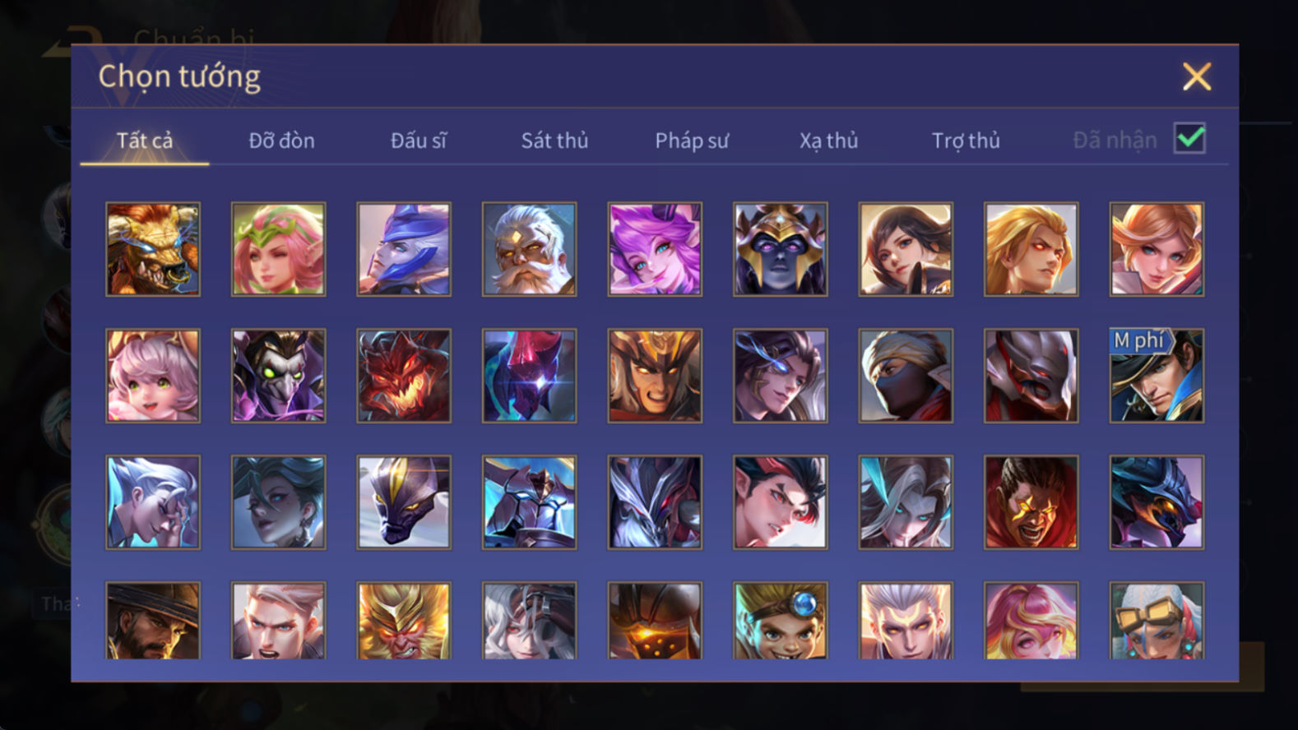This screenshot has width=1298, height=730.
Task: View the Trợ thủ tab
Action: [x=966, y=141]
